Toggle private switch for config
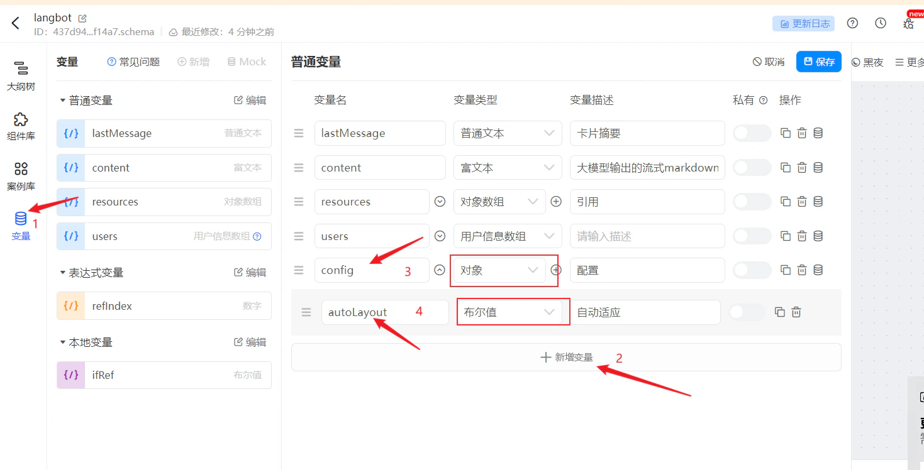924x470 pixels. pos(752,270)
